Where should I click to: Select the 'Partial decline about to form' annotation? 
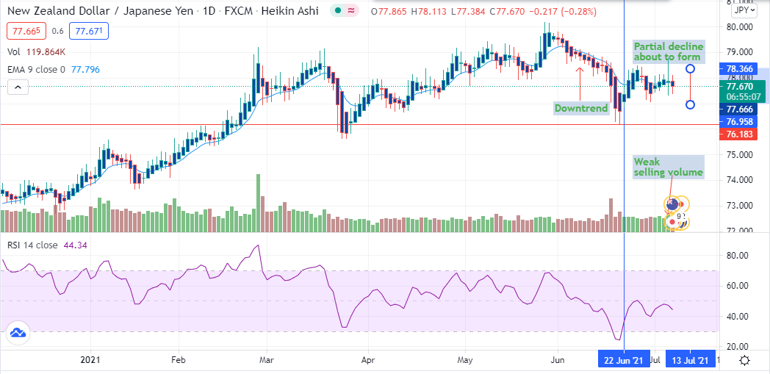(668, 53)
